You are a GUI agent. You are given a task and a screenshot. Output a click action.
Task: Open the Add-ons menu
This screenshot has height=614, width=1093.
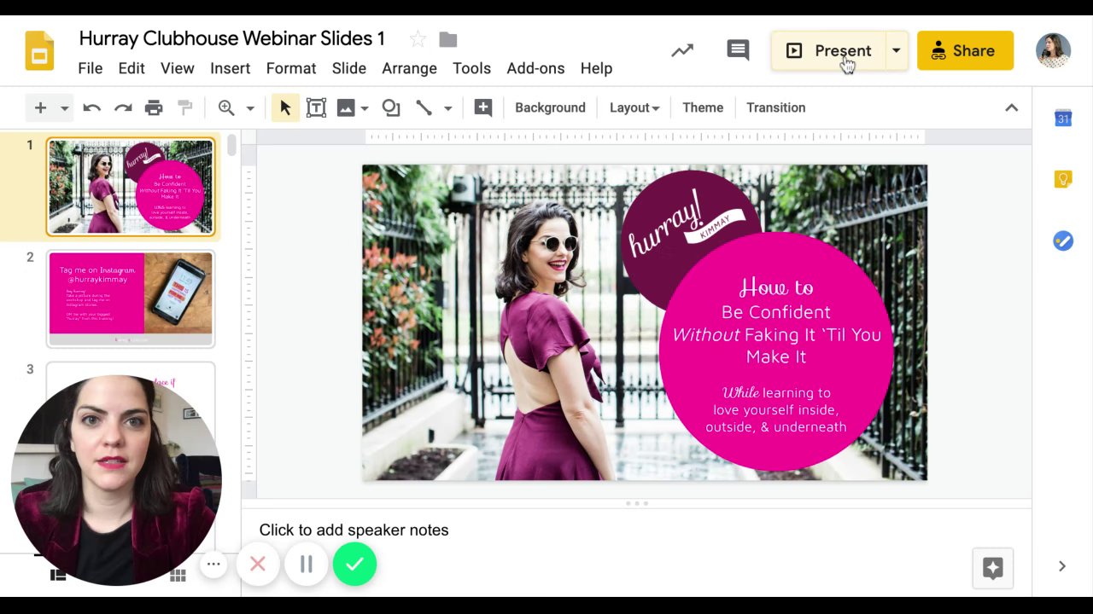tap(535, 68)
